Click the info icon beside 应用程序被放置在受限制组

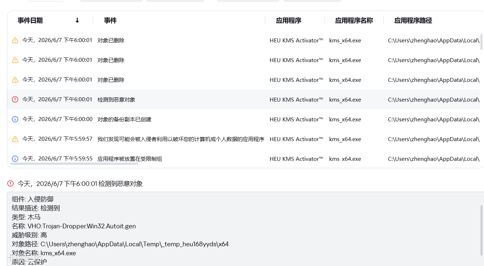pos(15,159)
